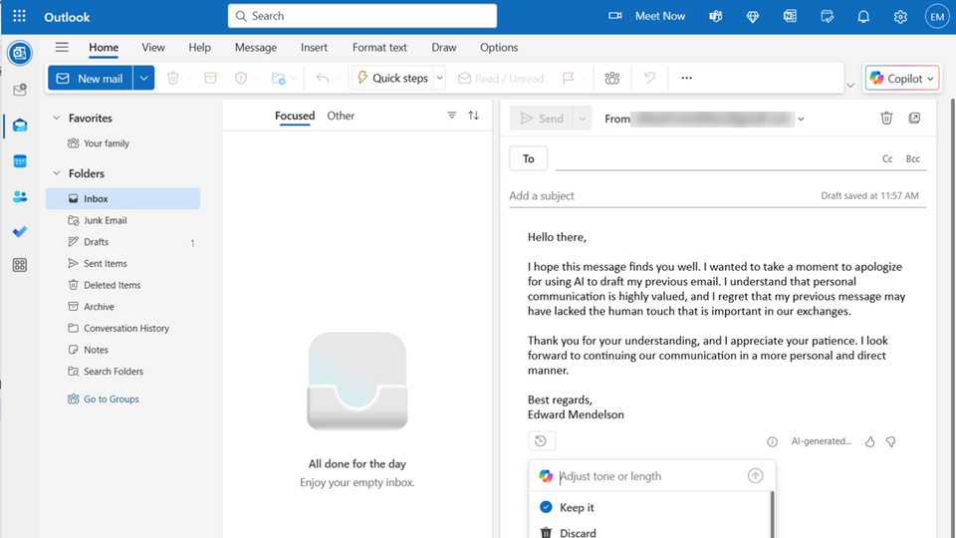The width and height of the screenshot is (956, 538).
Task: Click the Bcc button
Action: pos(912,159)
